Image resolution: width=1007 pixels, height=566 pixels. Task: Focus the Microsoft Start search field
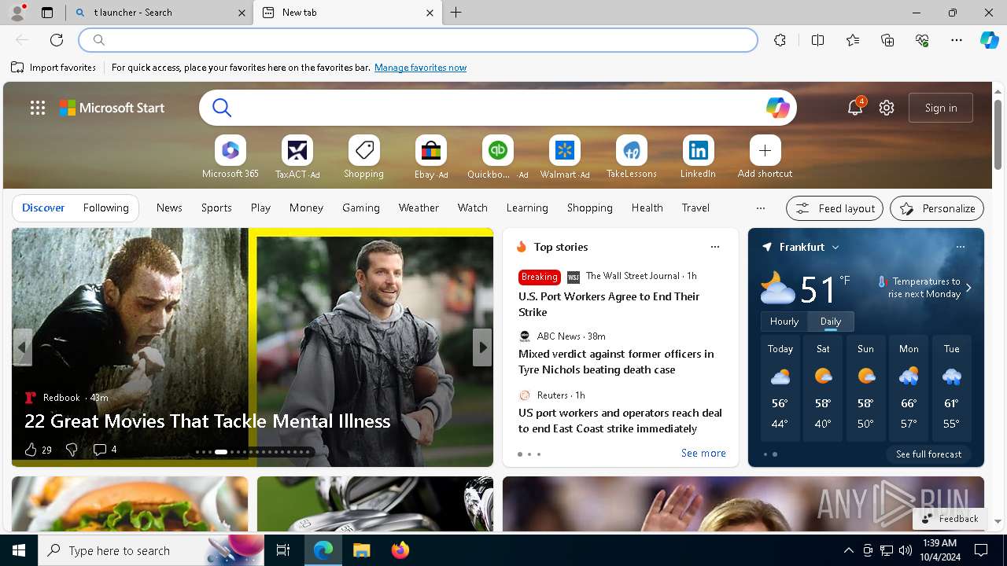click(497, 108)
